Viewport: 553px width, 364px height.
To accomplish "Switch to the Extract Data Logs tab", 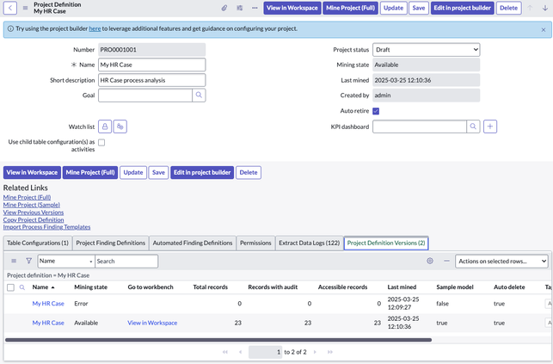I will point(309,244).
